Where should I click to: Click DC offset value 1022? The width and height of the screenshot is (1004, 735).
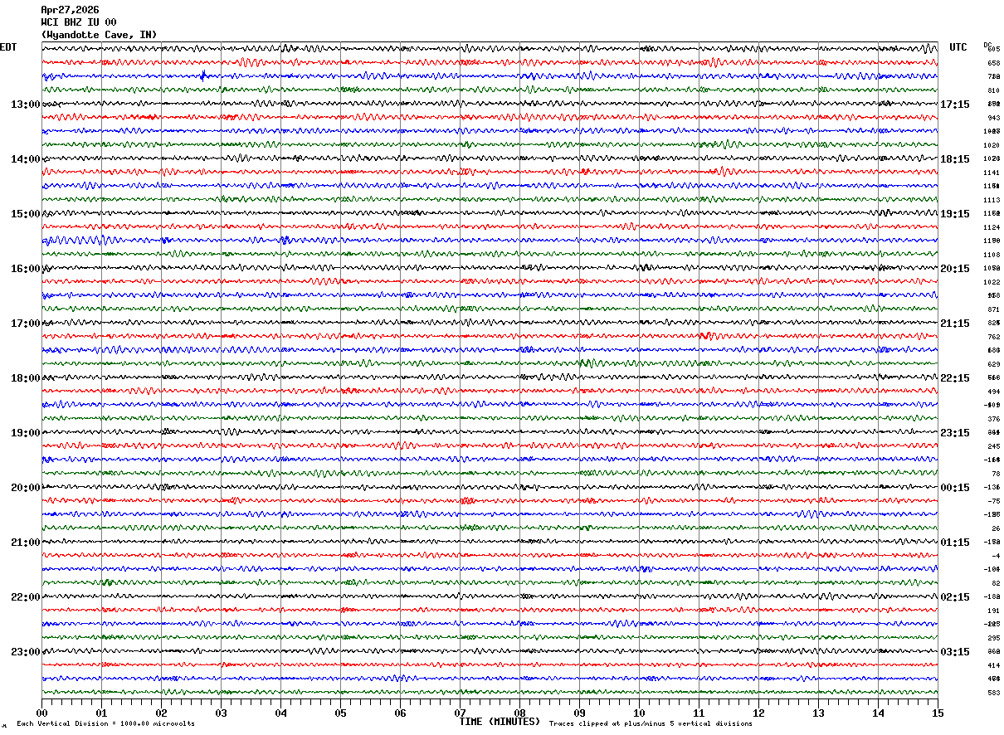(x=992, y=282)
